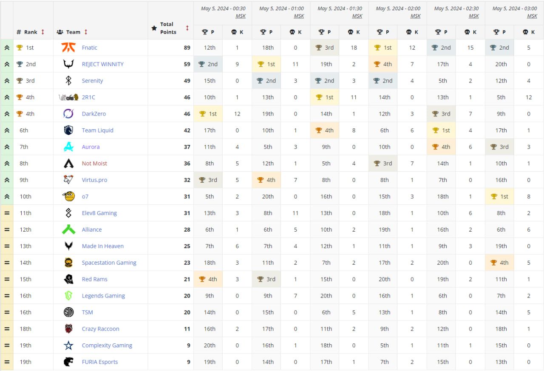
Task: Click the Crazy Raccoon team link
Action: point(101,329)
